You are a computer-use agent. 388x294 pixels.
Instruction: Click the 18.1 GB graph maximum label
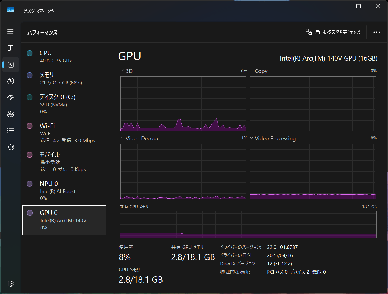click(x=369, y=207)
